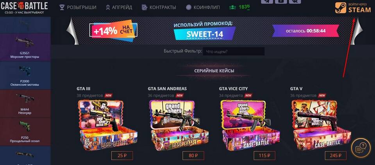Click the Case Battle logo
The height and width of the screenshot is (165, 375).
[x=24, y=8]
